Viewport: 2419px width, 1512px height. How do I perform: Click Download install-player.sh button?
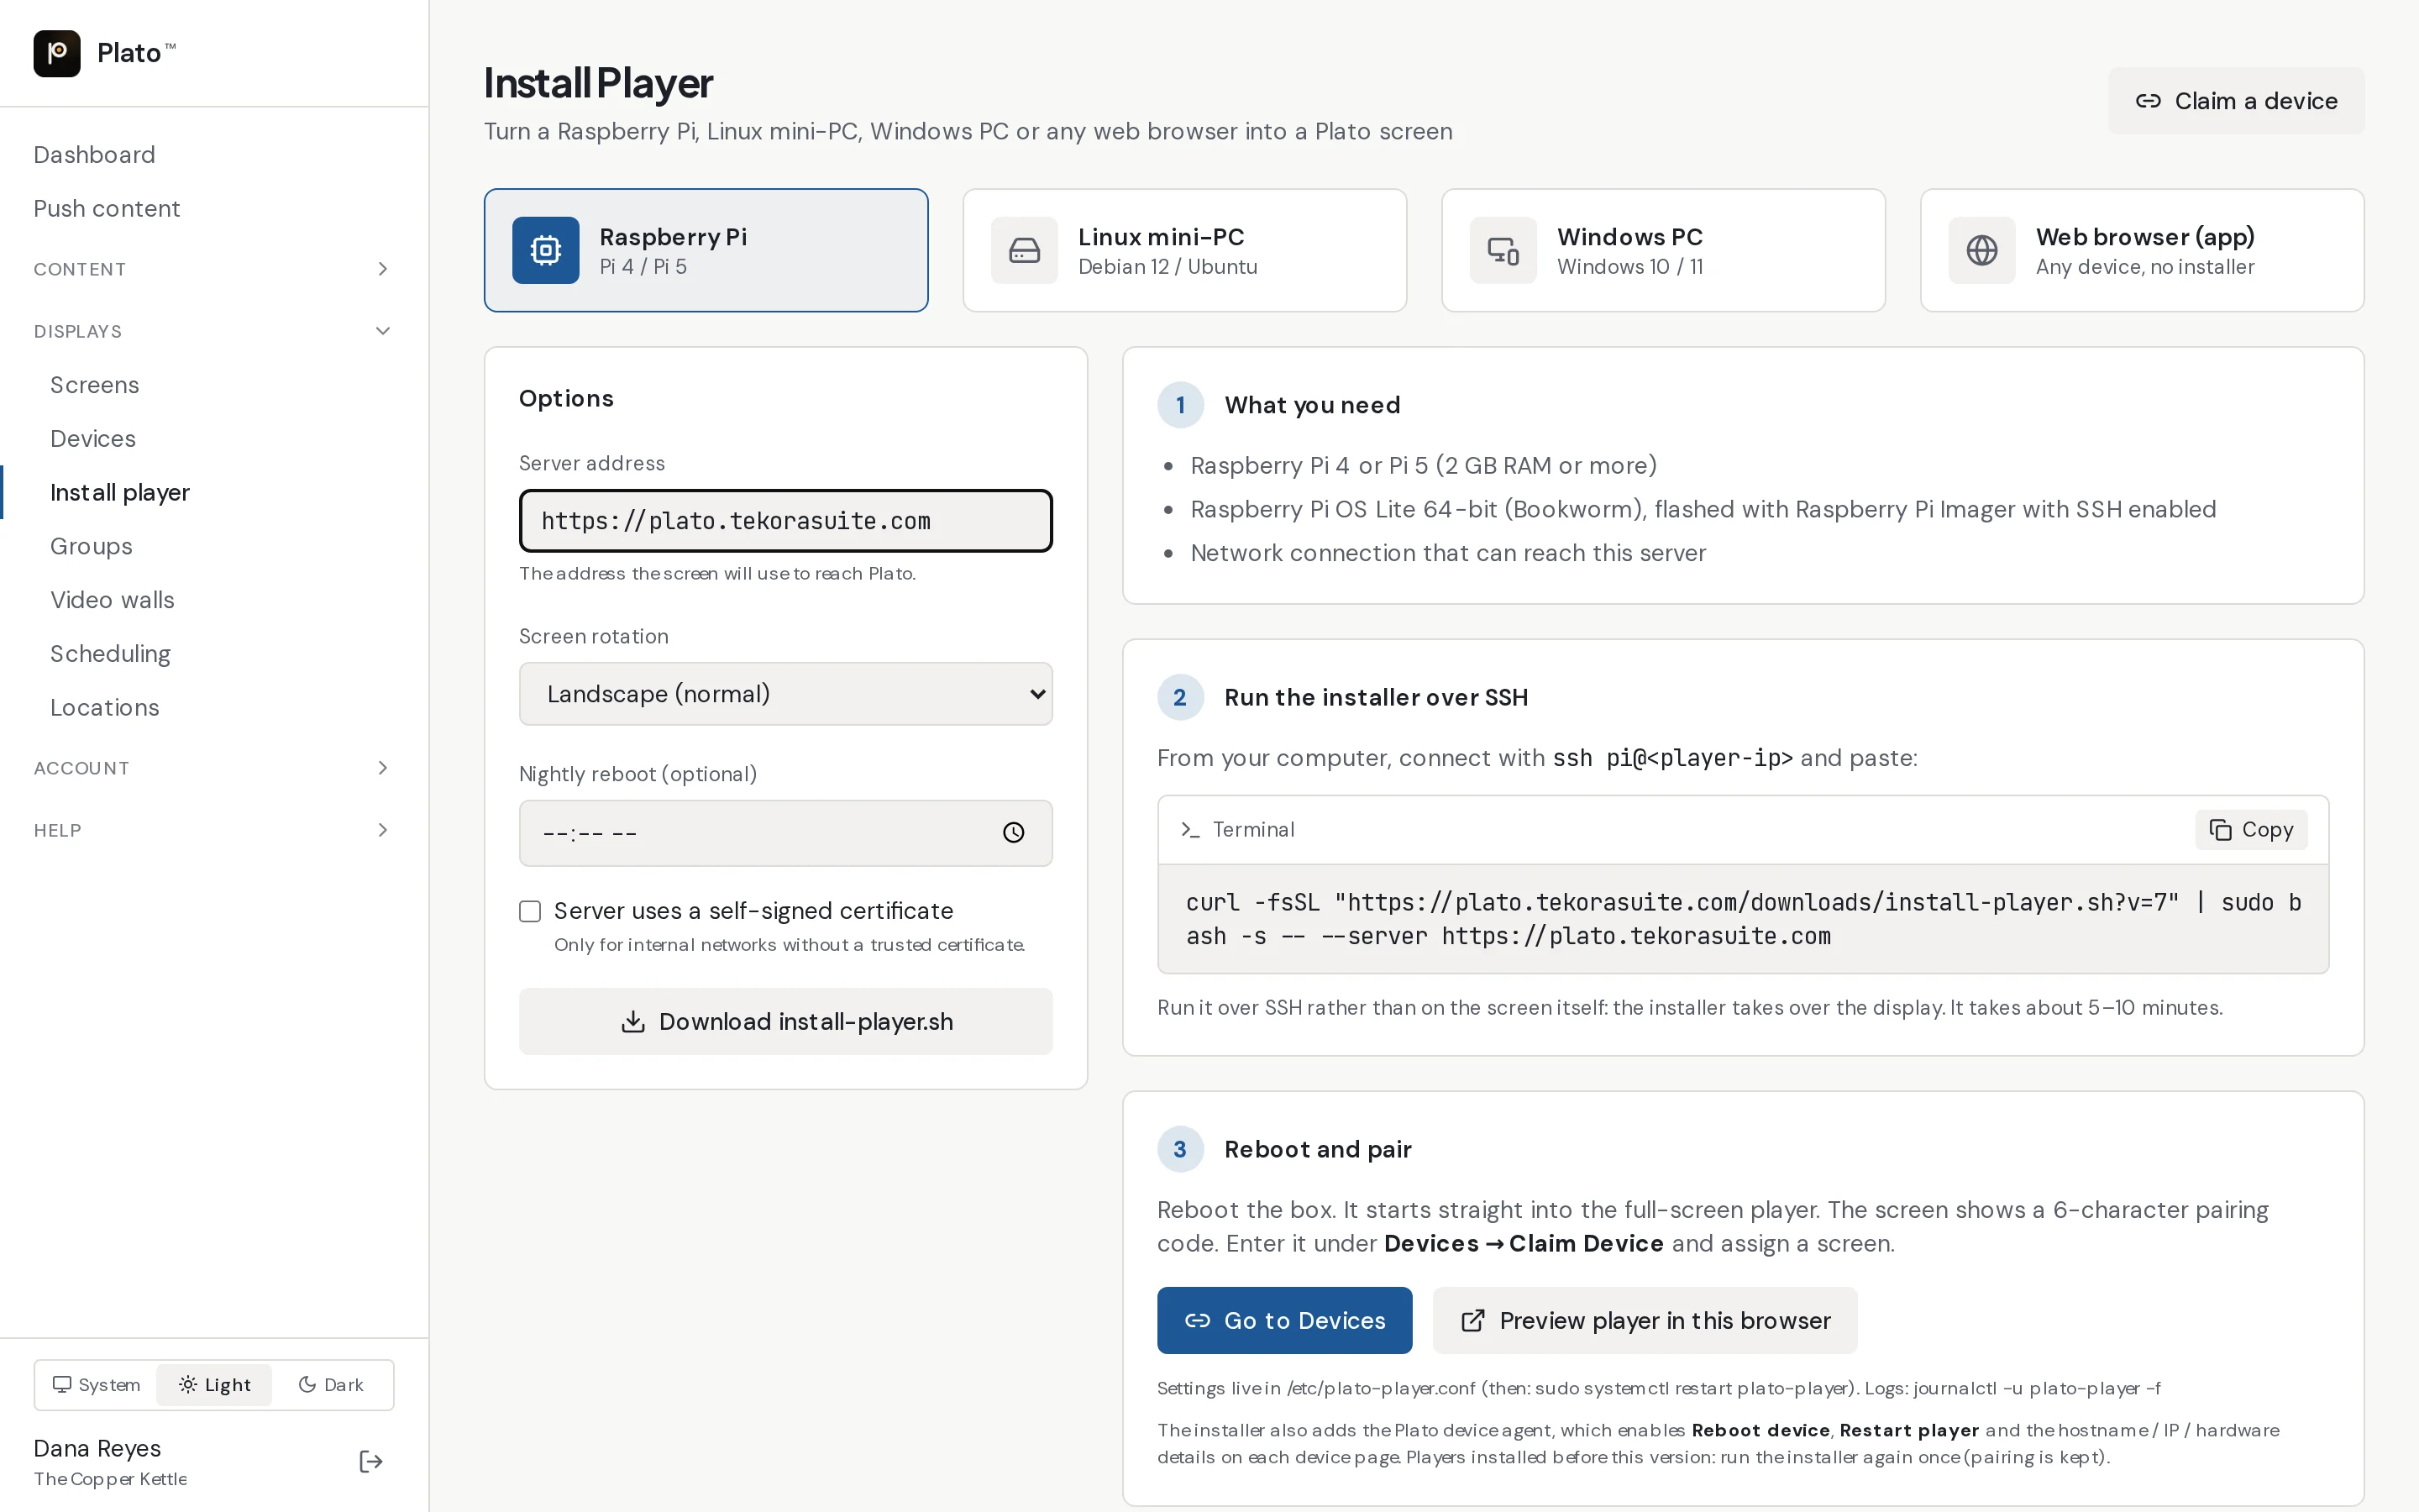(x=785, y=1021)
